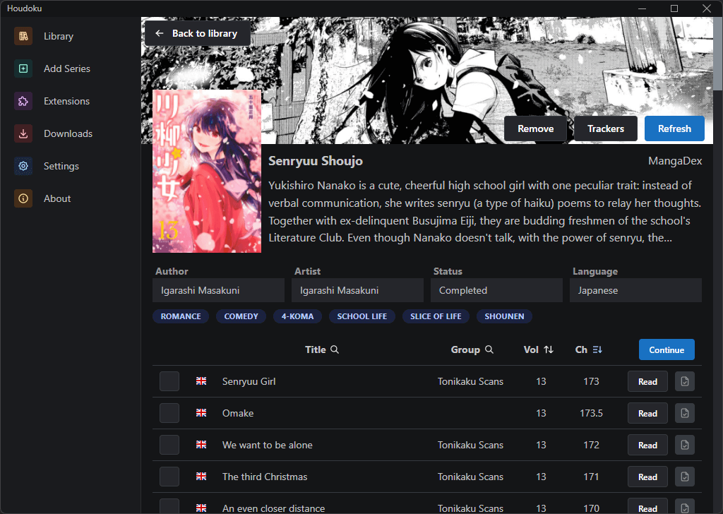Click the Title column header
Viewport: 723px width, 514px height.
coord(316,349)
